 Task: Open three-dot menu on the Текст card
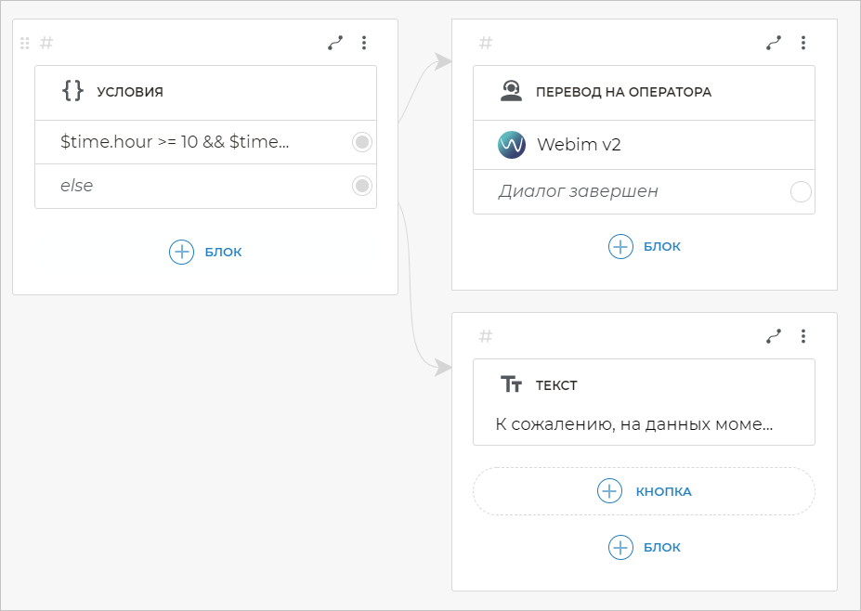803,336
